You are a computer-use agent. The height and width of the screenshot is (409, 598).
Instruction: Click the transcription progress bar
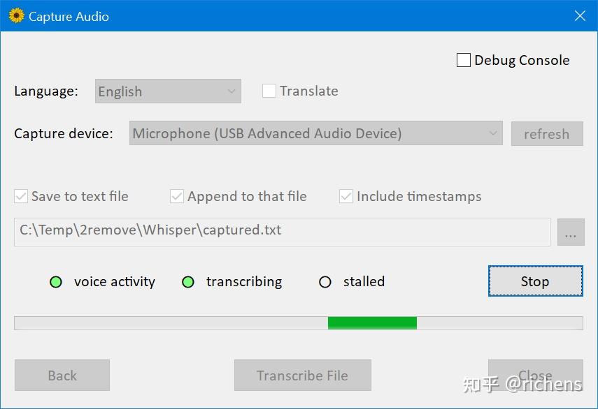click(x=299, y=322)
